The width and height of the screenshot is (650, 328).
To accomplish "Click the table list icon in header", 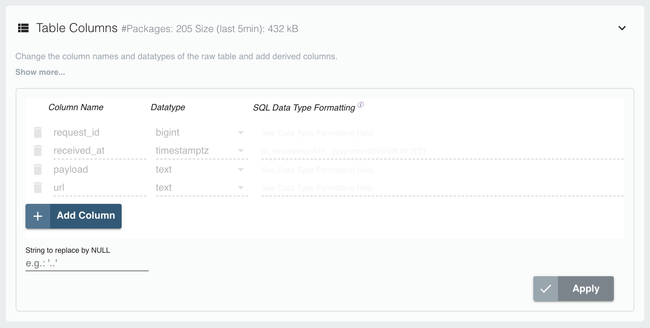I will [23, 28].
